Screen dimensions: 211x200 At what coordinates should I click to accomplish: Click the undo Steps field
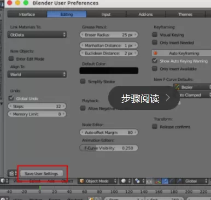(37, 106)
